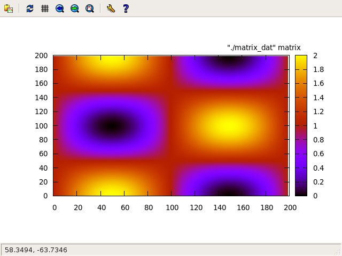This screenshot has width=342, height=256.
Task: Click the y-axis label 40
Action: pos(43,168)
